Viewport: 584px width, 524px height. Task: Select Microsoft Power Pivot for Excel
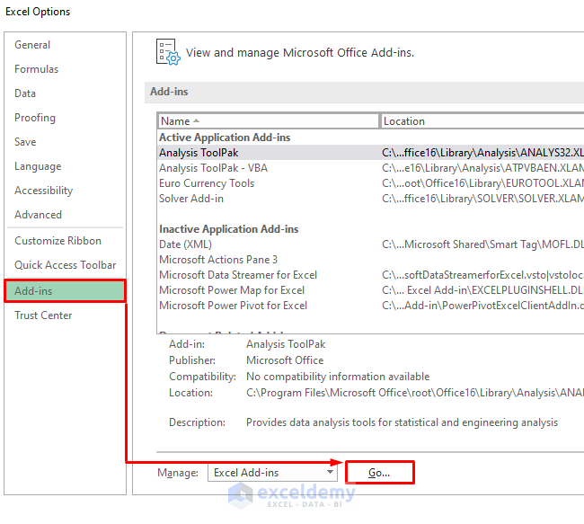[x=370, y=306]
